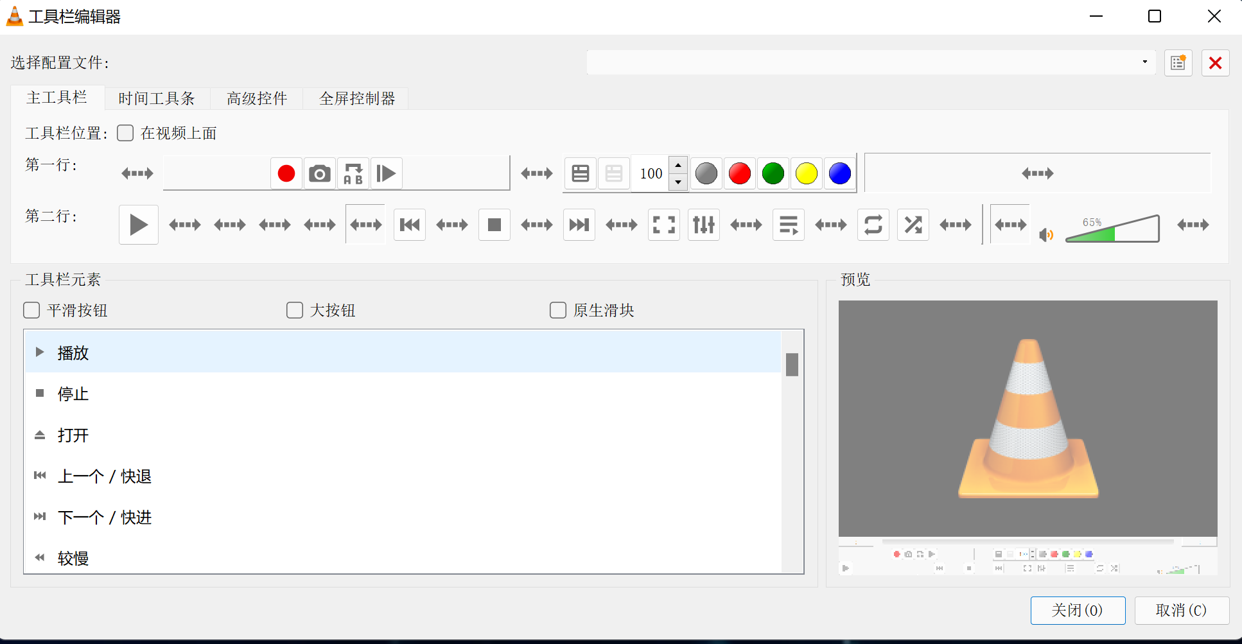Click the 取消(C) button

coord(1182,610)
